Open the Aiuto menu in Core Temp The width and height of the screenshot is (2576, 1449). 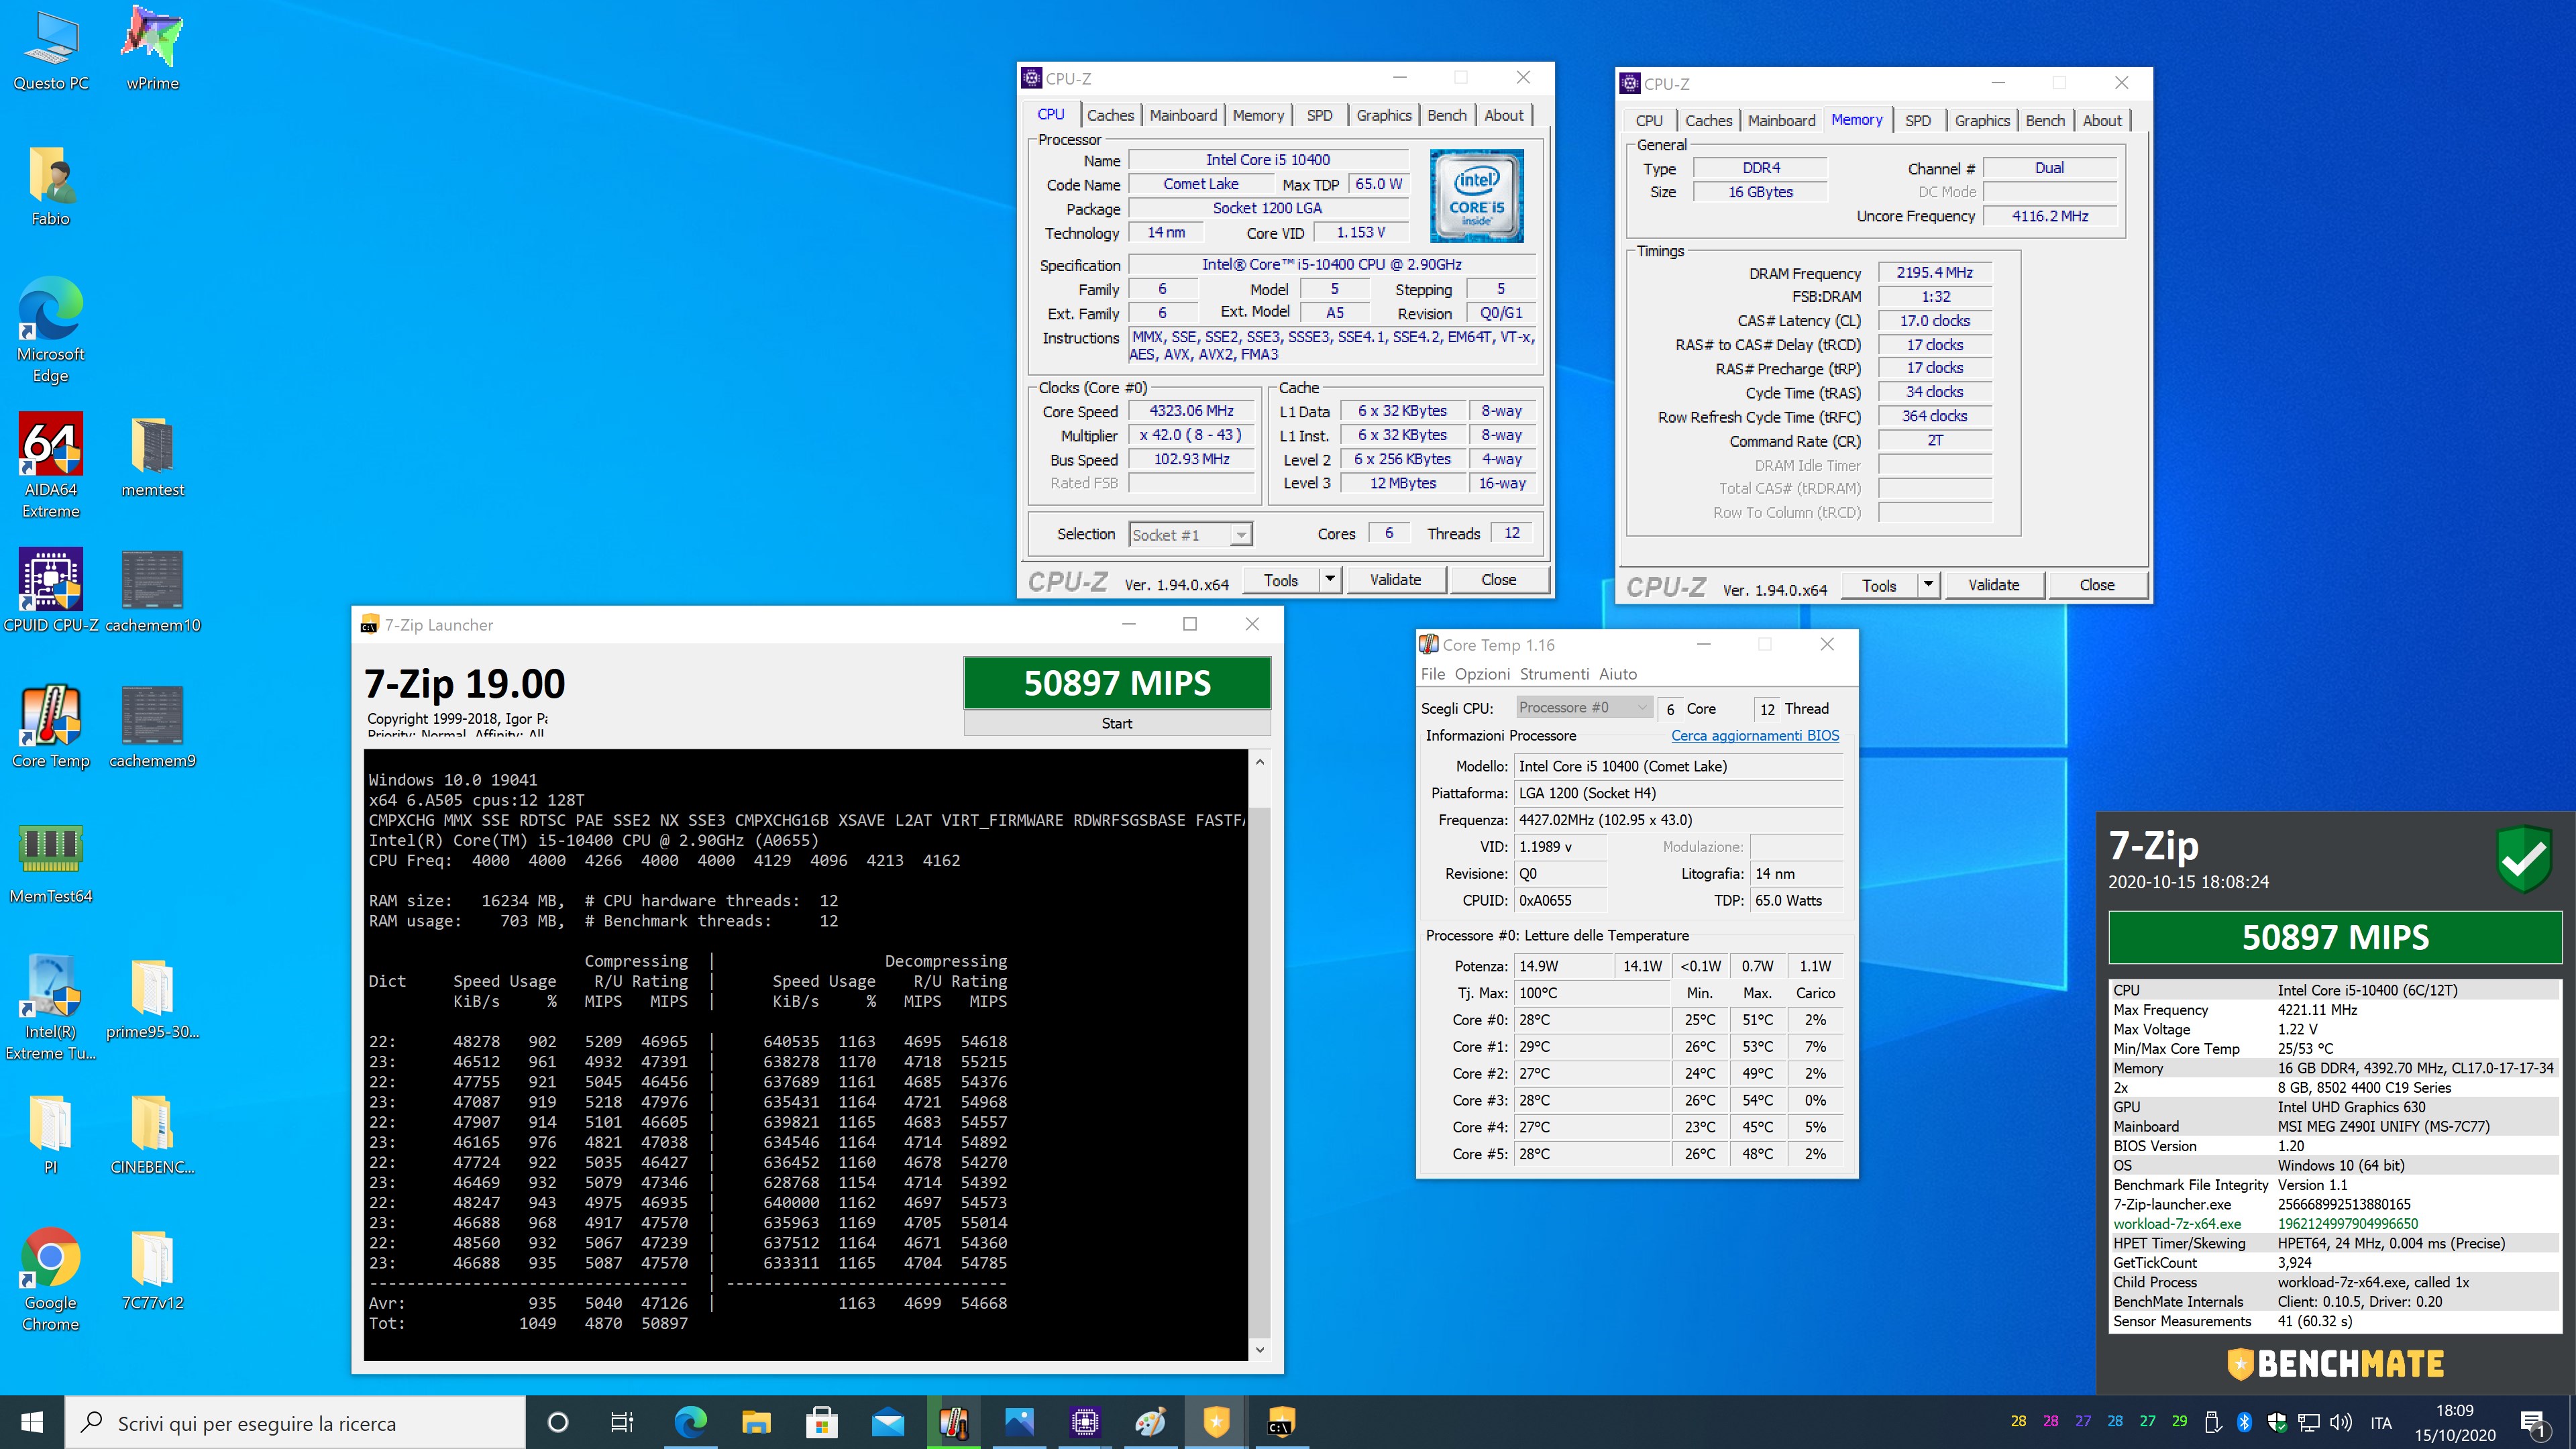click(x=1617, y=674)
